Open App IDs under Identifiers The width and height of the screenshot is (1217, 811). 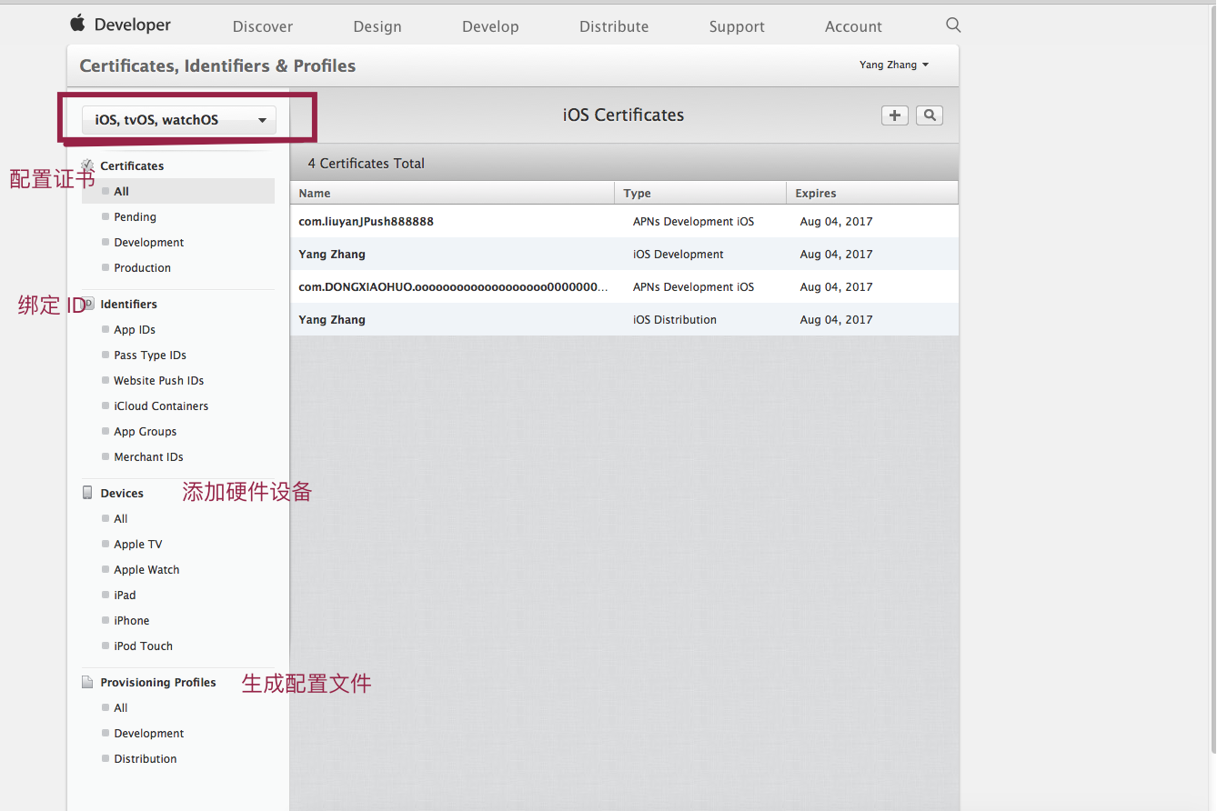[135, 329]
